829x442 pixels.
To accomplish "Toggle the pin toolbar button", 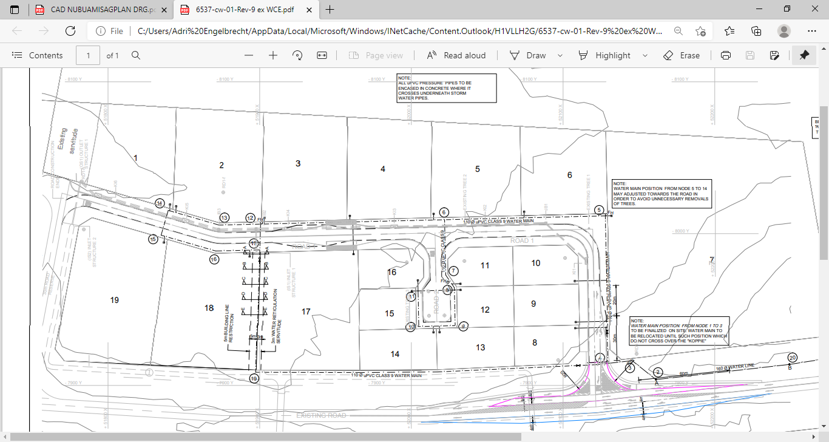I will point(804,55).
